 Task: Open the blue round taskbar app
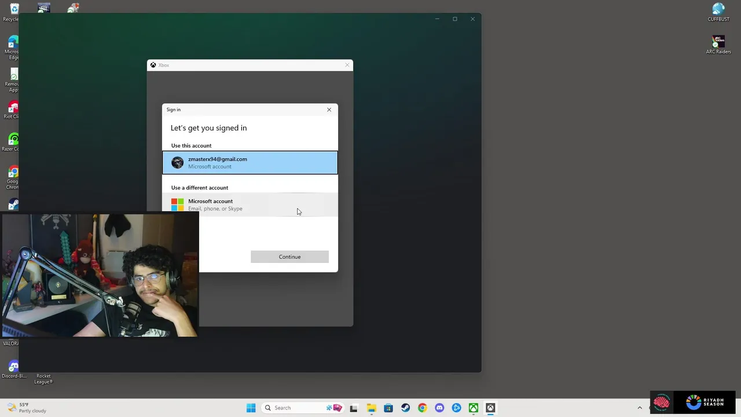pyautogui.click(x=456, y=408)
